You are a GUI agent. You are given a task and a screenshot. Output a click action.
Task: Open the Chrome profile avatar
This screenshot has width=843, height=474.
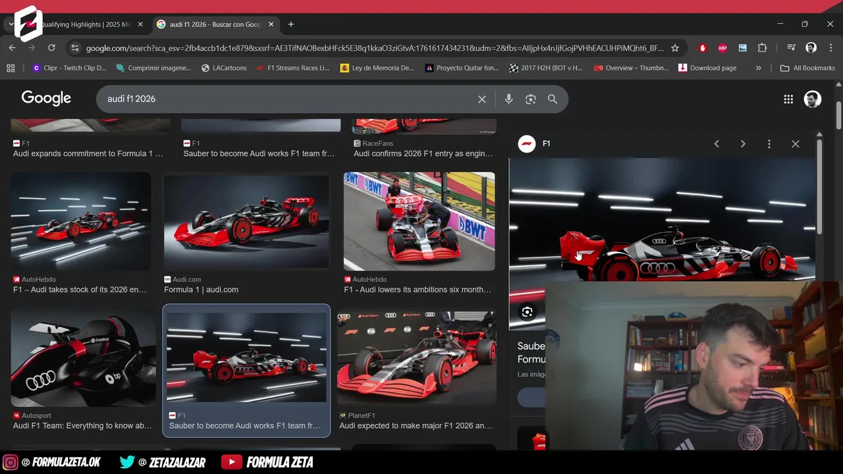[811, 48]
